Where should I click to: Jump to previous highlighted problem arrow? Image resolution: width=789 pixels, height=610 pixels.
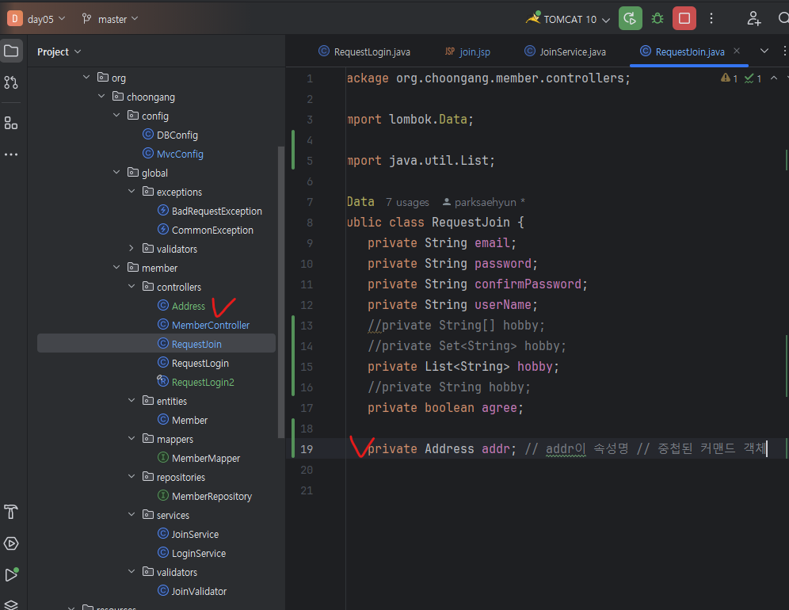[x=774, y=78]
